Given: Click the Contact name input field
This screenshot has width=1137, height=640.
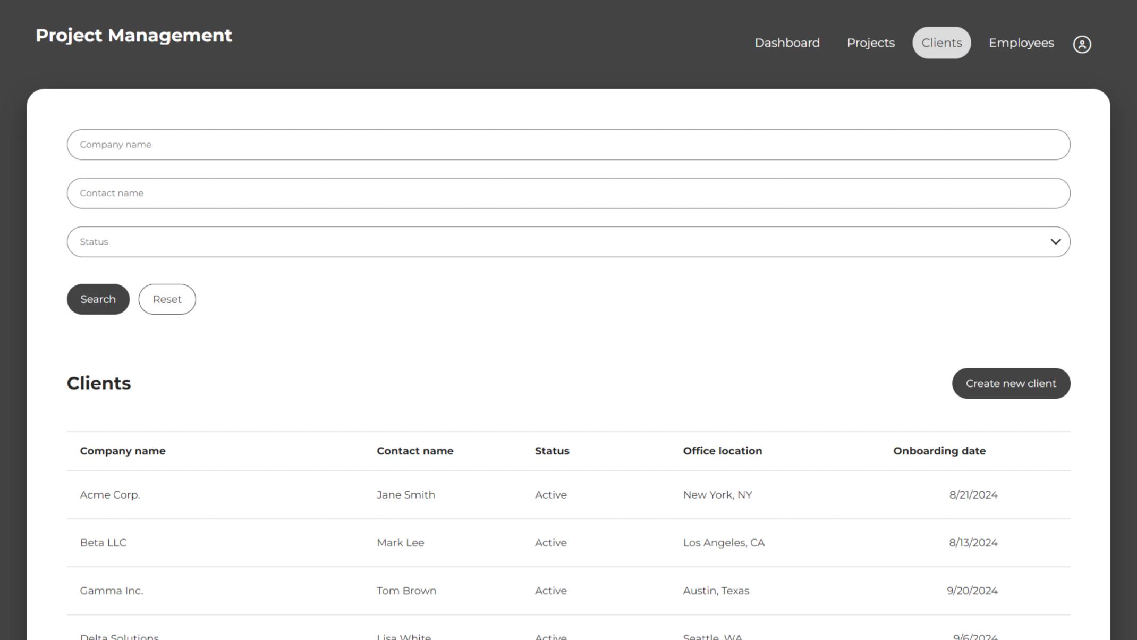Looking at the screenshot, I should pyautogui.click(x=568, y=192).
